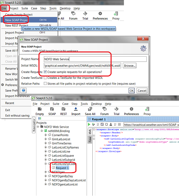179x196 pixels.
Task: Open Preferences gear in lower toolbar
Action: 131,109
